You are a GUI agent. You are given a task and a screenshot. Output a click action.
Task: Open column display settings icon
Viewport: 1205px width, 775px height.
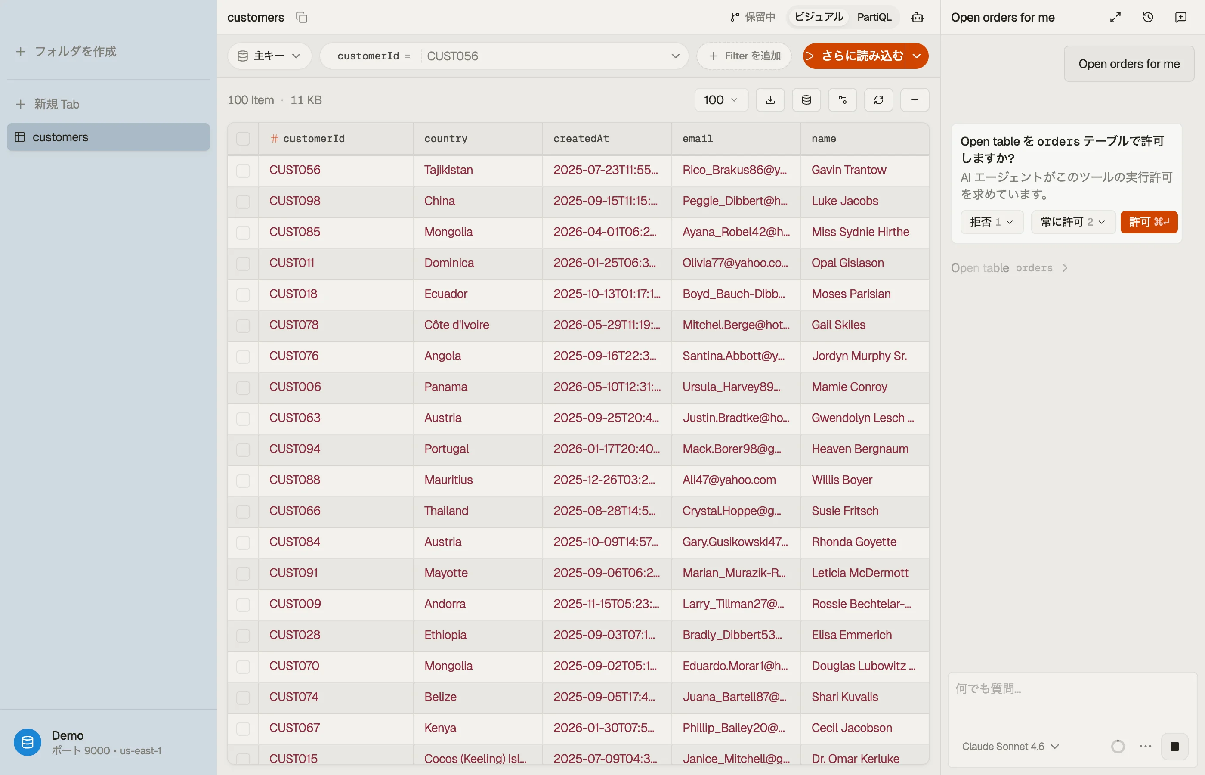842,100
